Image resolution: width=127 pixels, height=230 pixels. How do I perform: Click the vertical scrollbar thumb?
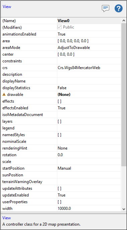pyautogui.click(x=124, y=95)
